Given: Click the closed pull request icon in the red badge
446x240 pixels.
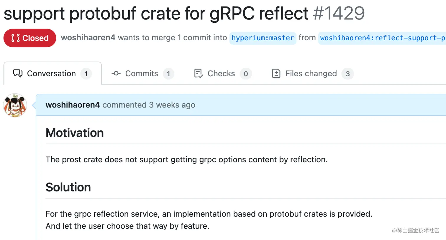Looking at the screenshot, I should (15, 38).
